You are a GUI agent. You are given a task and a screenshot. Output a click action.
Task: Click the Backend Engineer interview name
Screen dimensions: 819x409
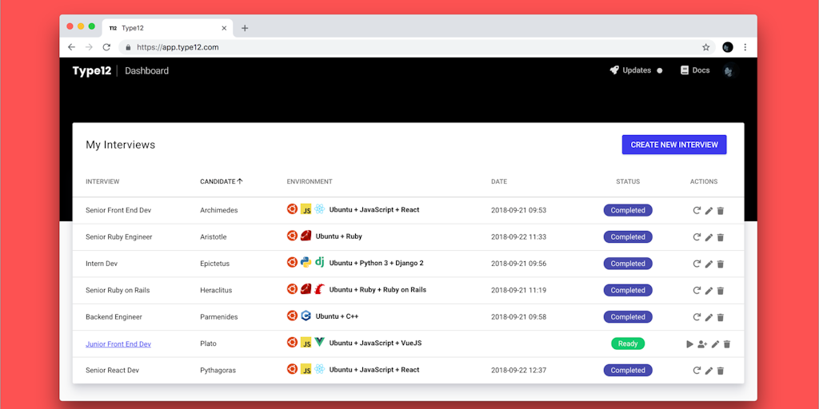point(114,317)
